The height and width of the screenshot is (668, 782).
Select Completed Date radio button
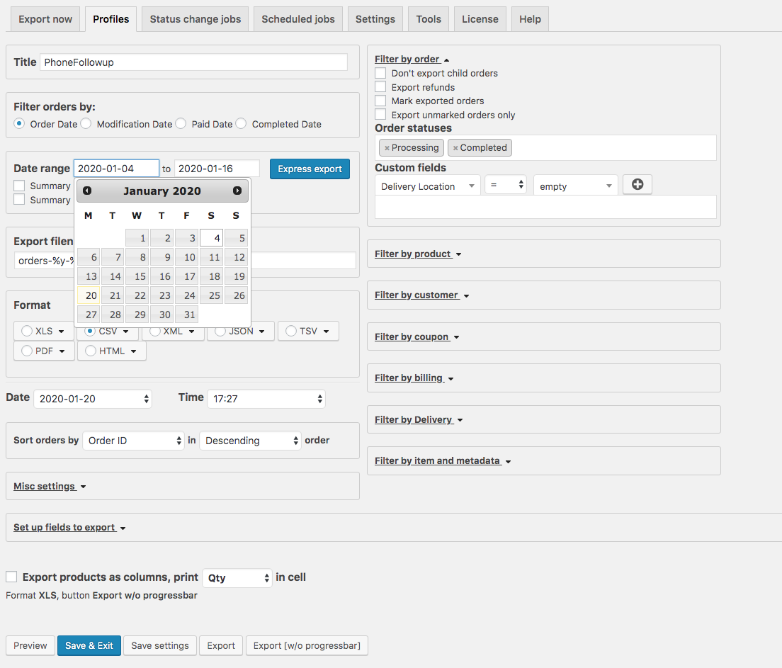[x=241, y=124]
